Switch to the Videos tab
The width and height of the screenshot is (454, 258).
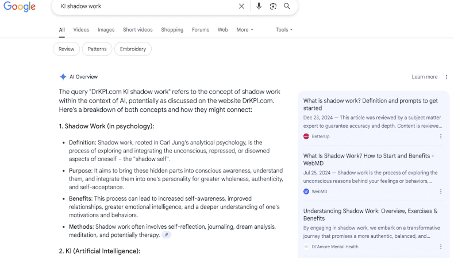coord(81,30)
